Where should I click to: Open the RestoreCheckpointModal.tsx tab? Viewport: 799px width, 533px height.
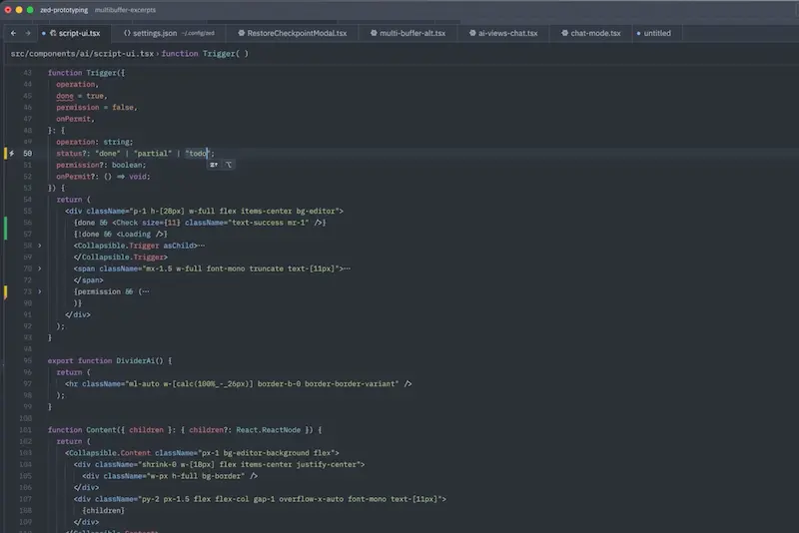pos(292,33)
